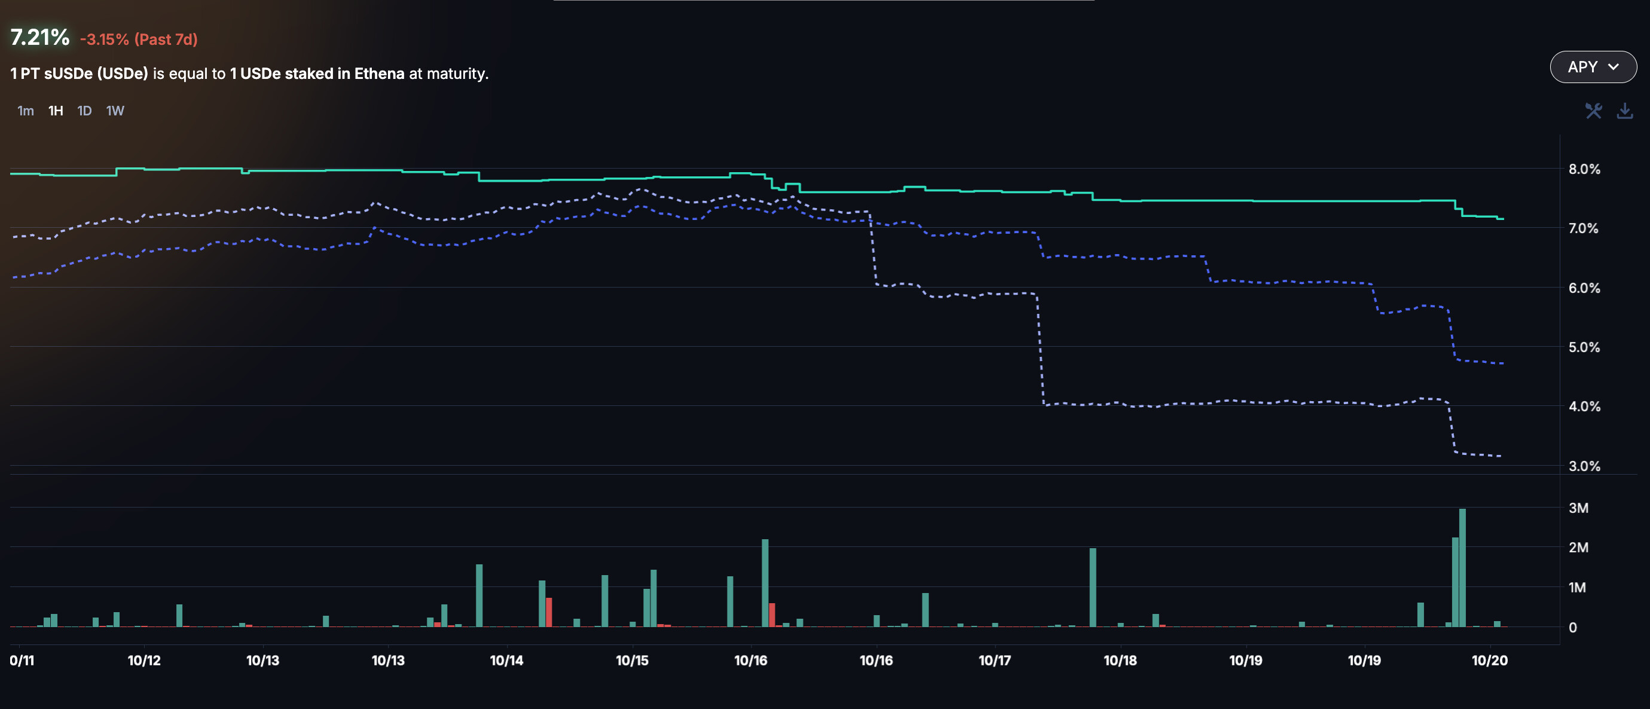Click the end of the green APY line

pos(1501,219)
